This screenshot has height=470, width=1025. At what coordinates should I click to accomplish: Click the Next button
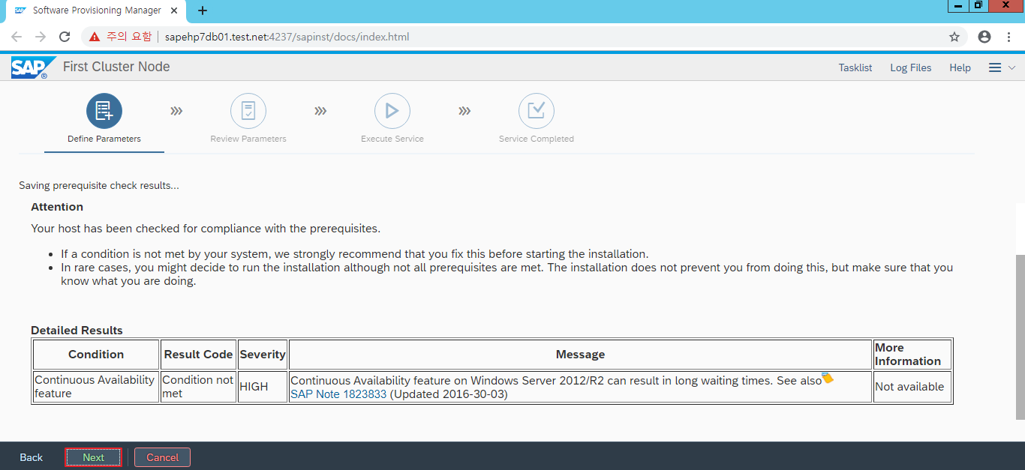tap(94, 457)
